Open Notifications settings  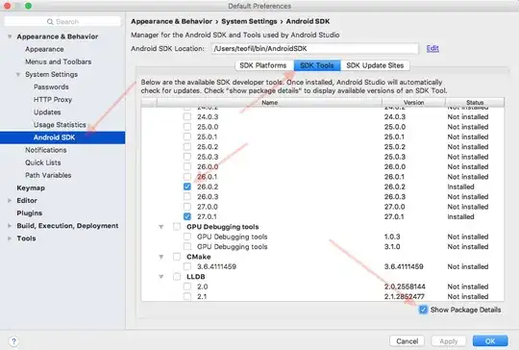pyautogui.click(x=46, y=150)
